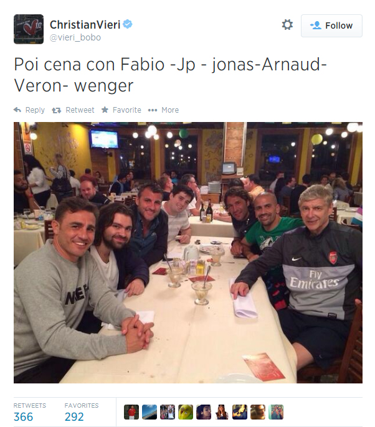This screenshot has height=427, width=375.
Task: Click the blue sky avatar thumbnail
Action: [x=150, y=412]
